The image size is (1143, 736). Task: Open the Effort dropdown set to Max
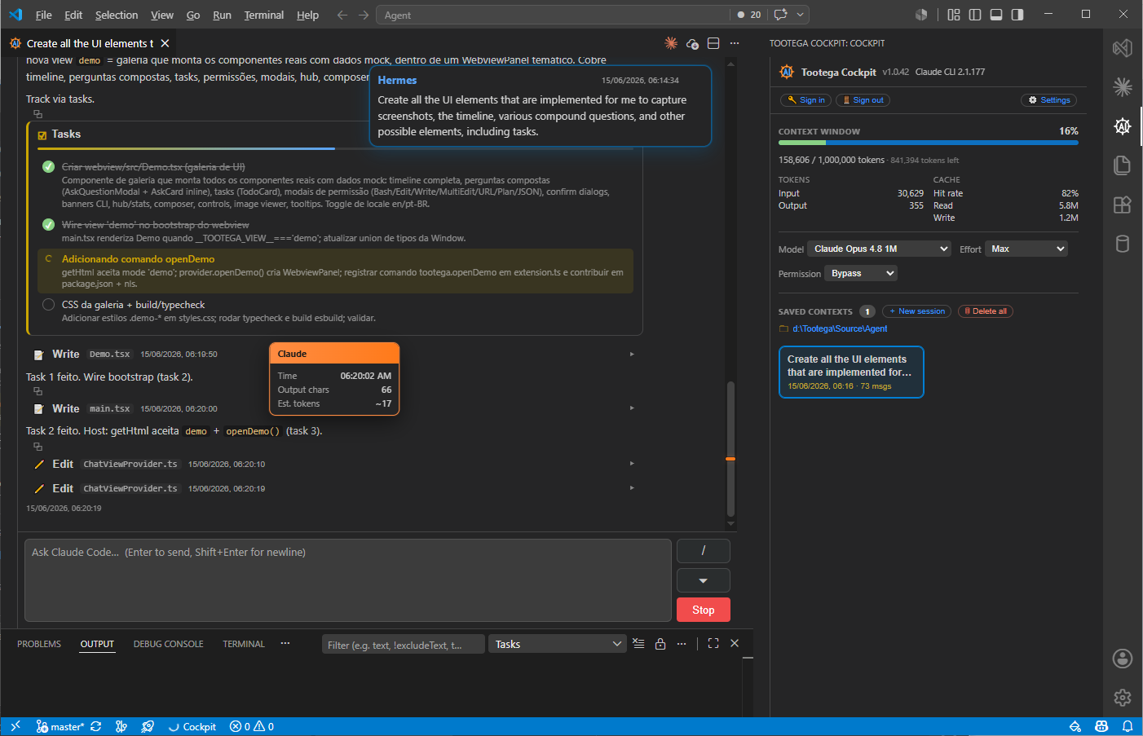[1026, 249]
